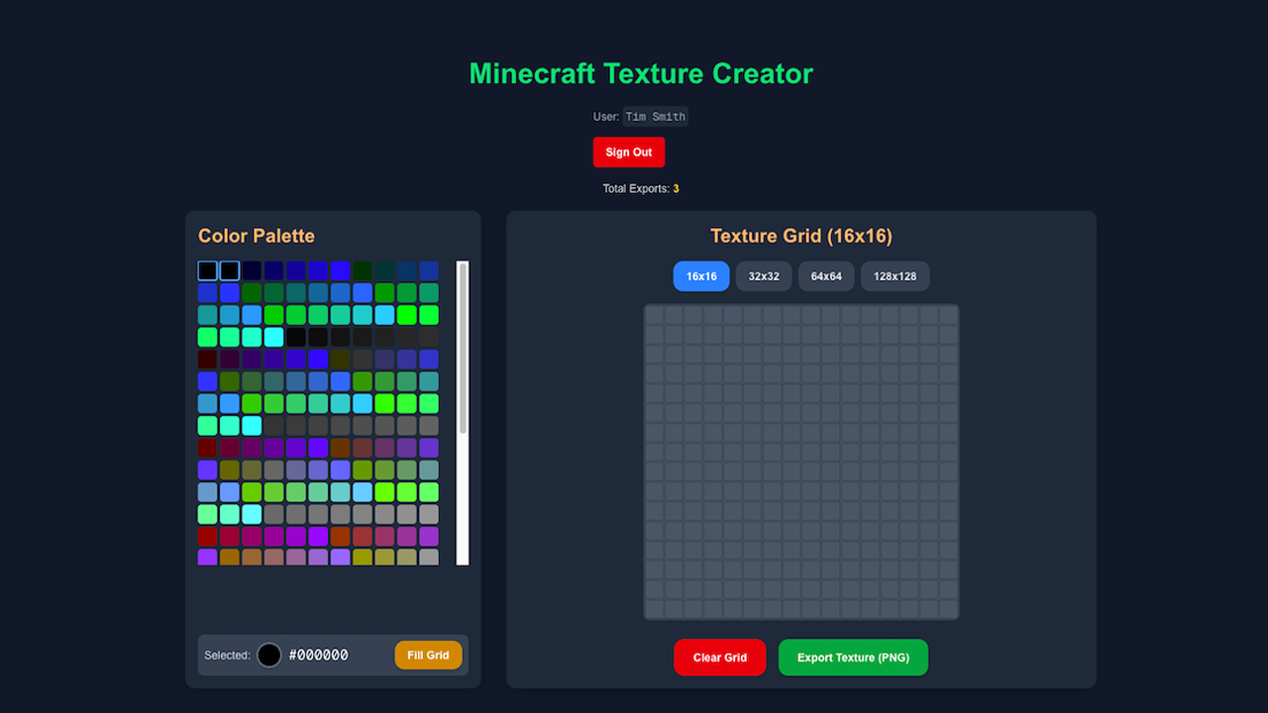
Task: Select the 16x16 grid size tab
Action: tap(700, 276)
